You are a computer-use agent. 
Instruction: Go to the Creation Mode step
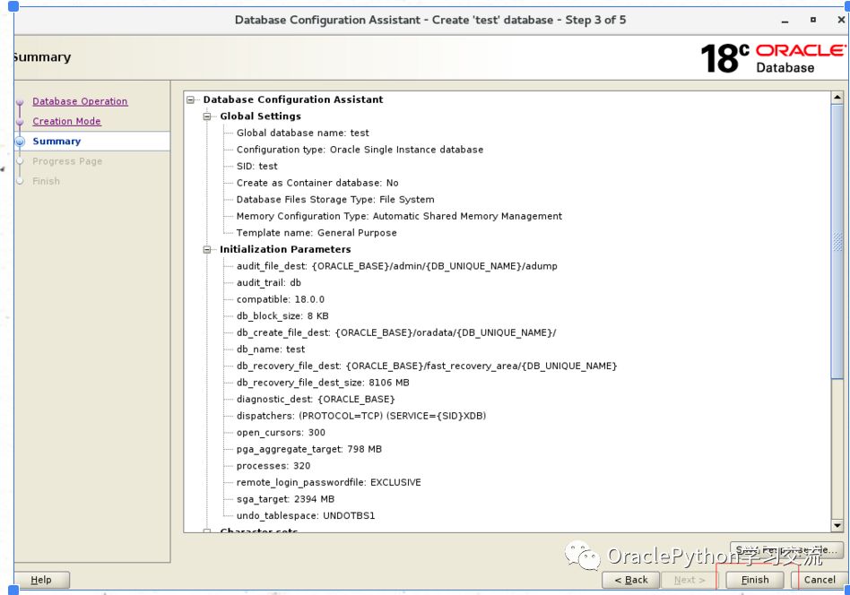coord(66,121)
